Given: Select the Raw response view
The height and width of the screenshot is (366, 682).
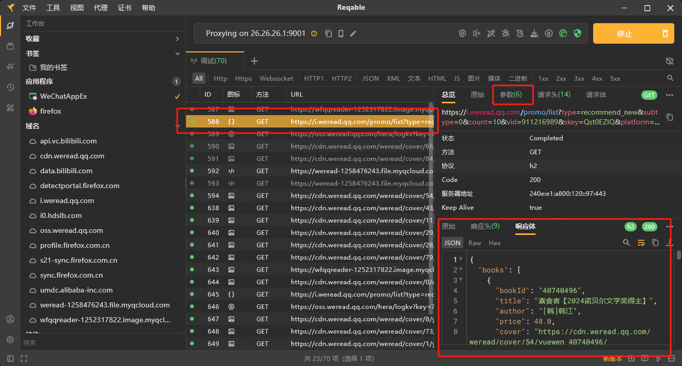Looking at the screenshot, I should tap(475, 243).
